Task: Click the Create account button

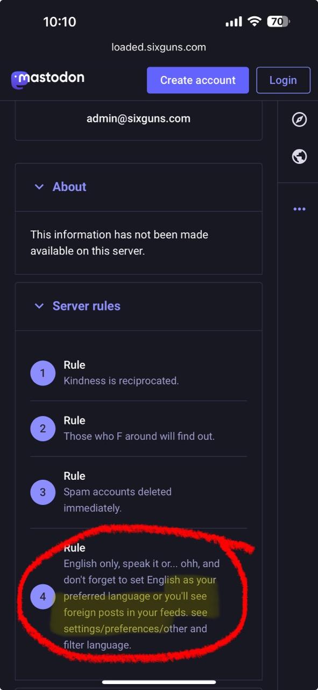Action: [198, 80]
